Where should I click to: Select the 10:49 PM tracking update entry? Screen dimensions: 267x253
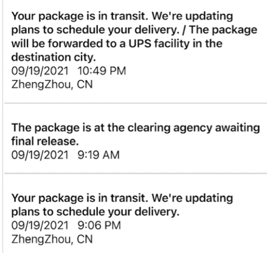(135, 50)
